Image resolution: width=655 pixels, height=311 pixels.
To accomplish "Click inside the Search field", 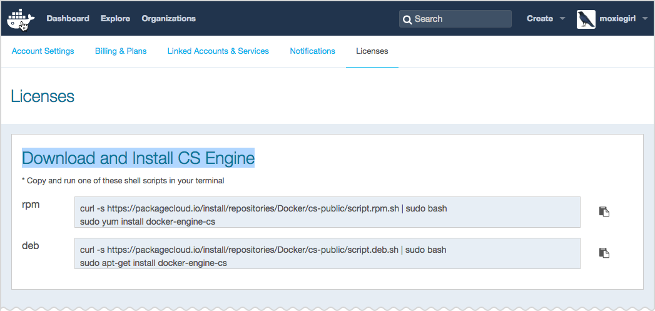I will point(460,19).
